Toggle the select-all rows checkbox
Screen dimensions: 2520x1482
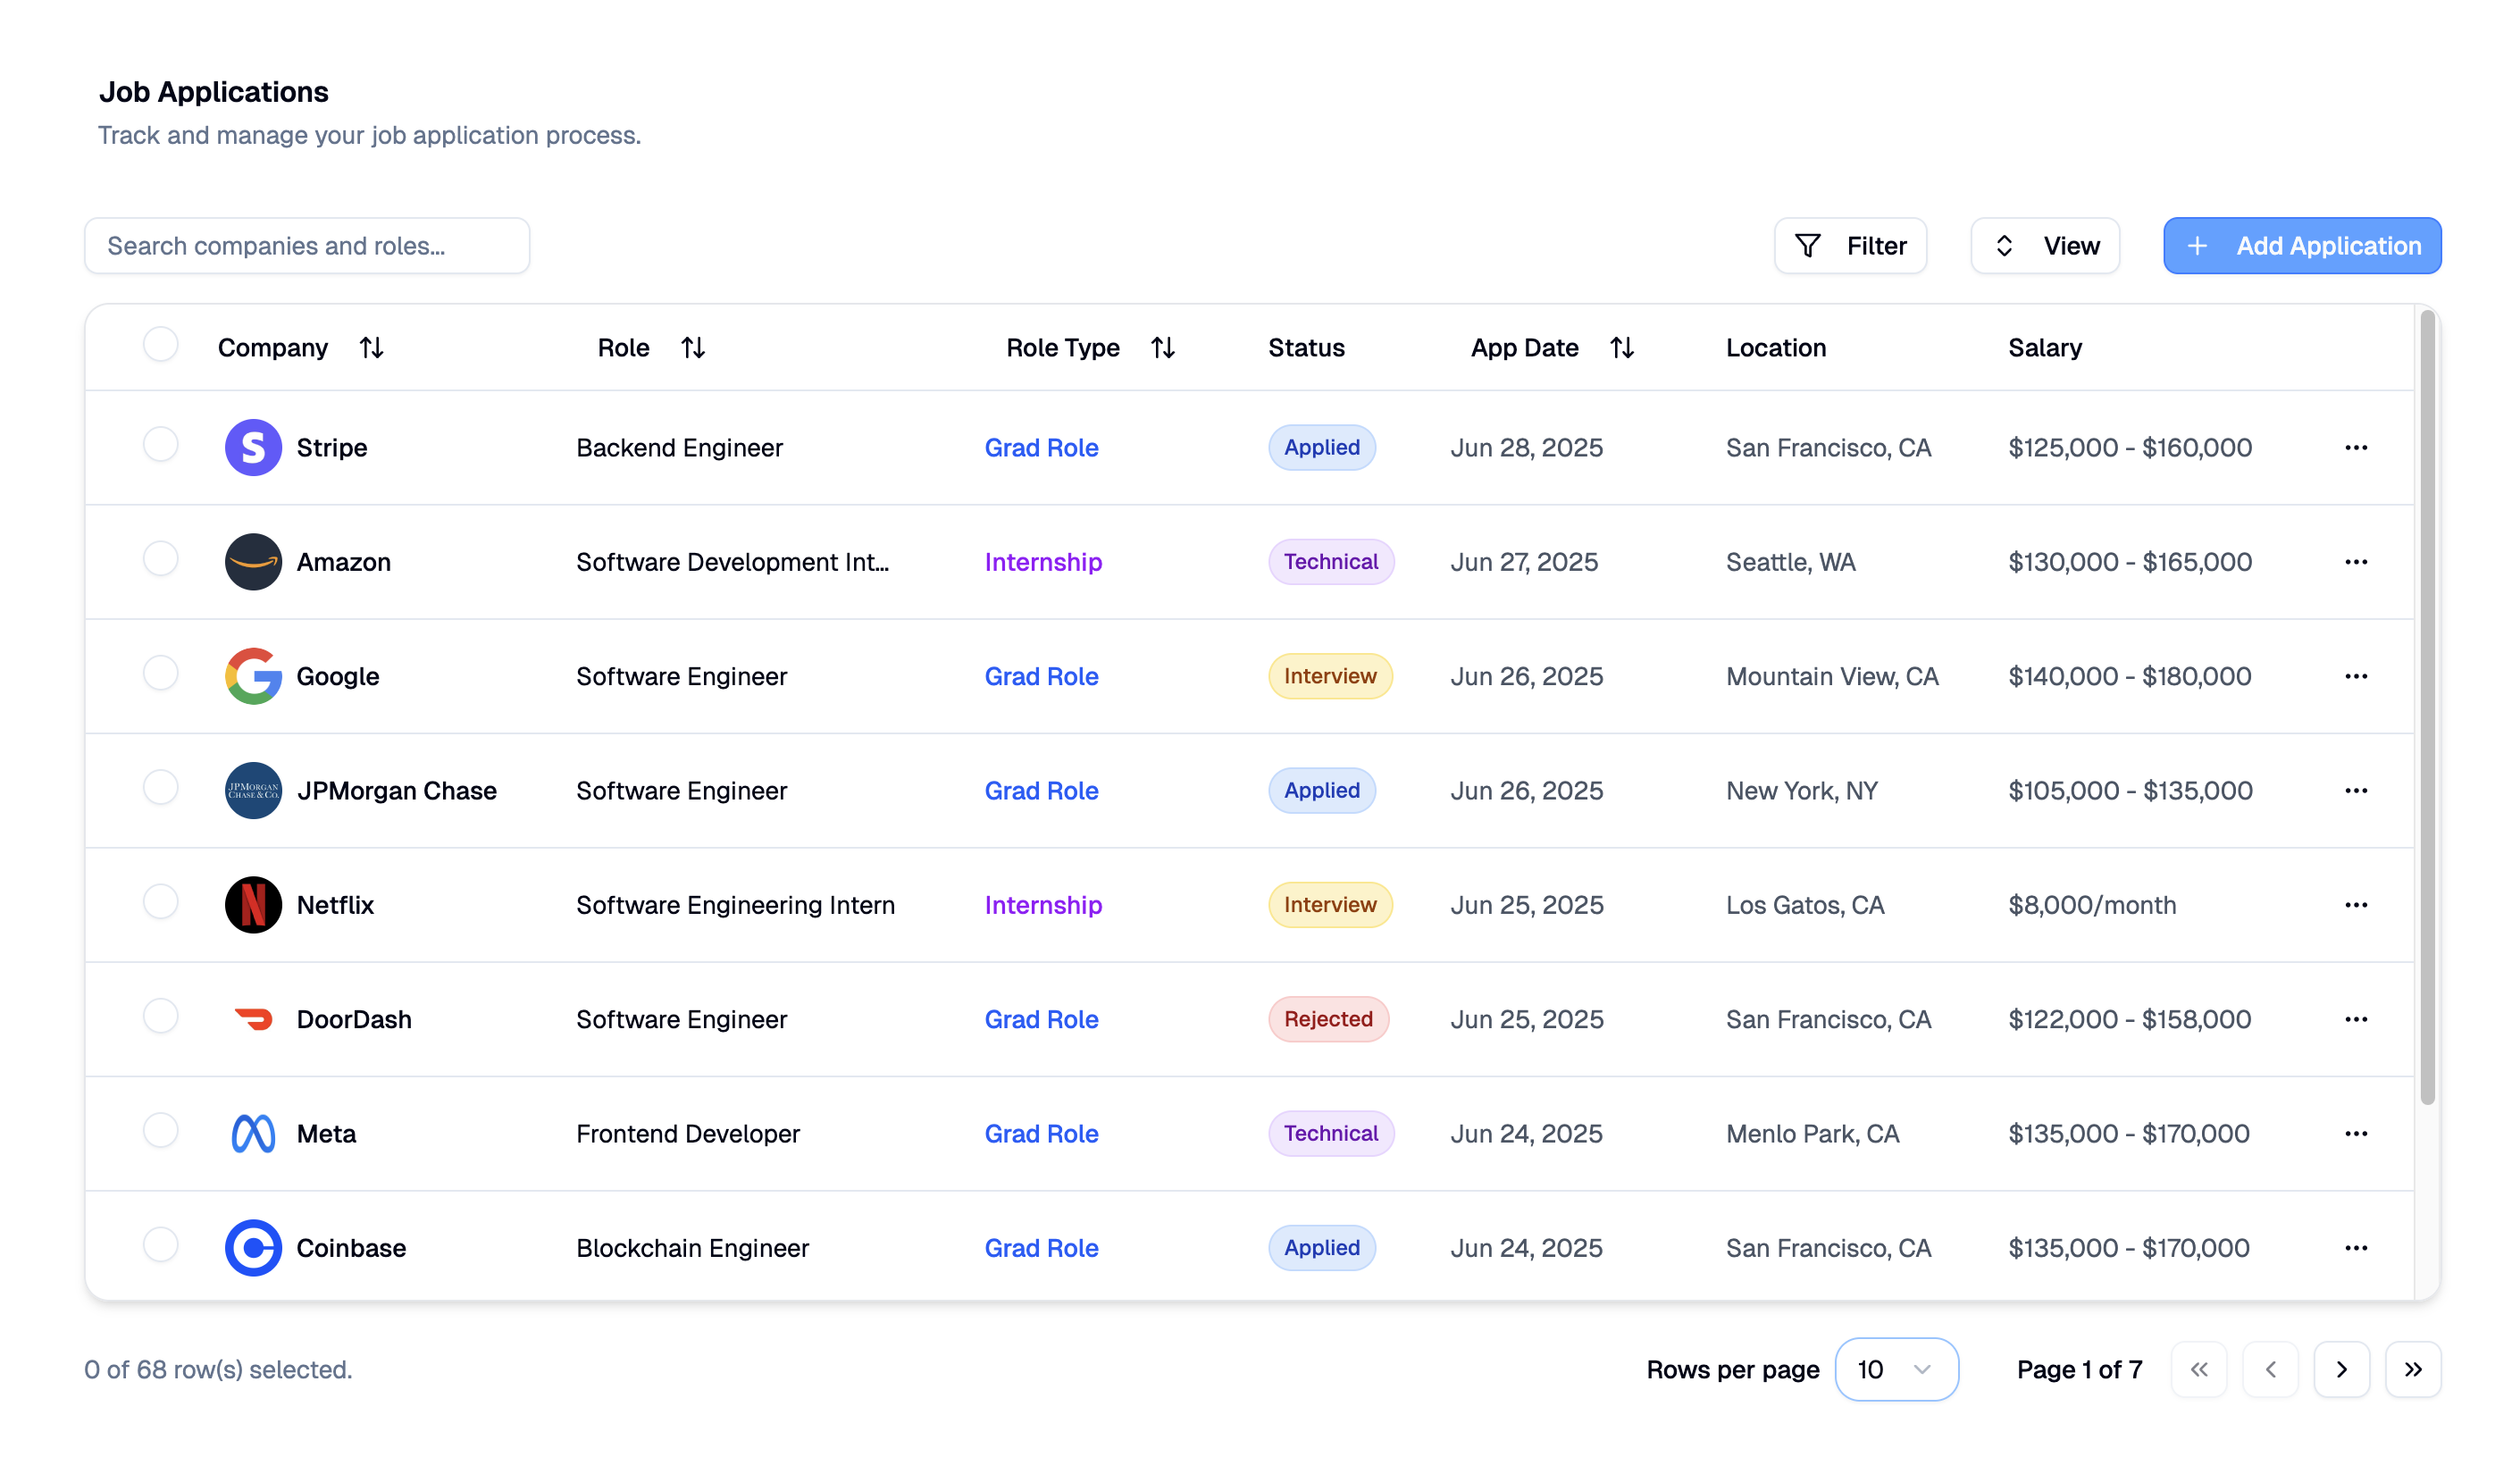[160, 344]
